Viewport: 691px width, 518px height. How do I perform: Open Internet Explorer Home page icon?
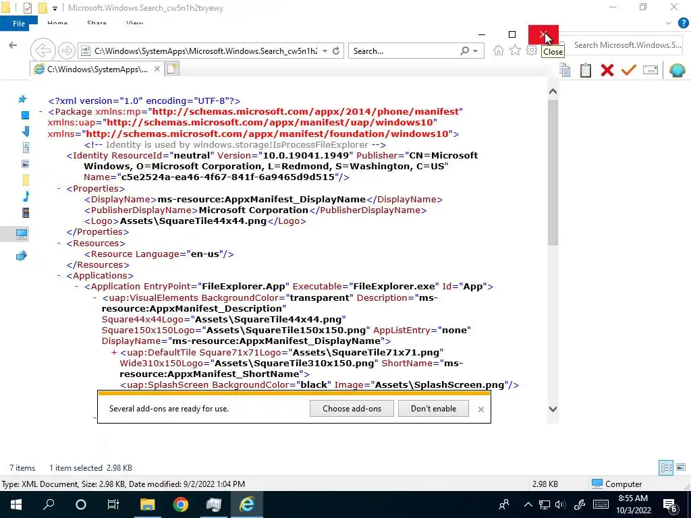(x=499, y=51)
